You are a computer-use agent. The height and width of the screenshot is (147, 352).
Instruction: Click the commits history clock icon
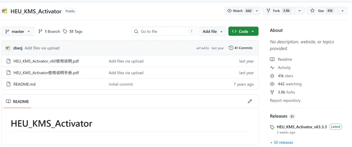[x=231, y=48]
